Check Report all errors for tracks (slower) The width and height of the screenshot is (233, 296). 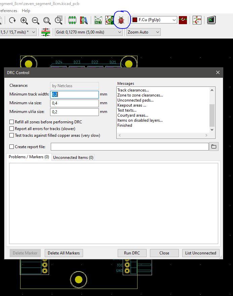click(x=11, y=128)
